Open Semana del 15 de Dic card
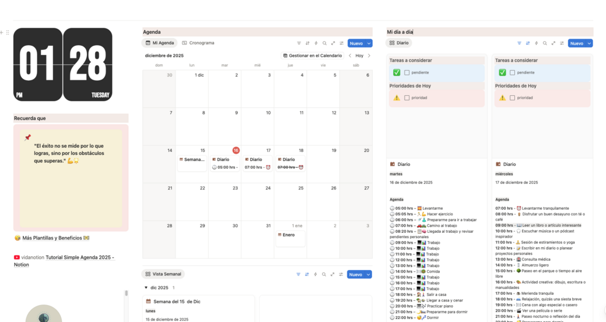 click(x=198, y=309)
